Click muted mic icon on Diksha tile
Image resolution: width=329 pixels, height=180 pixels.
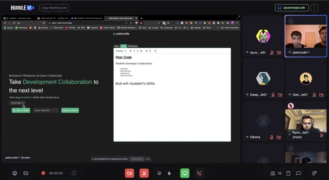(x=272, y=137)
